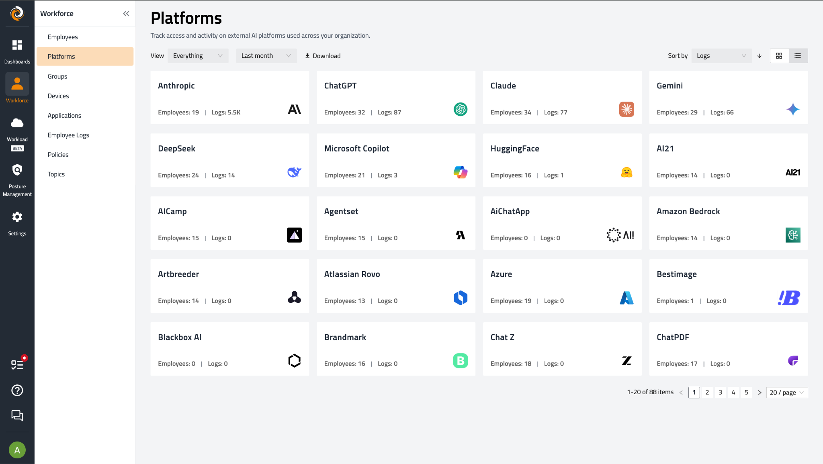Click the DeepSeek whale logo
The width and height of the screenshot is (823, 464).
tap(295, 172)
